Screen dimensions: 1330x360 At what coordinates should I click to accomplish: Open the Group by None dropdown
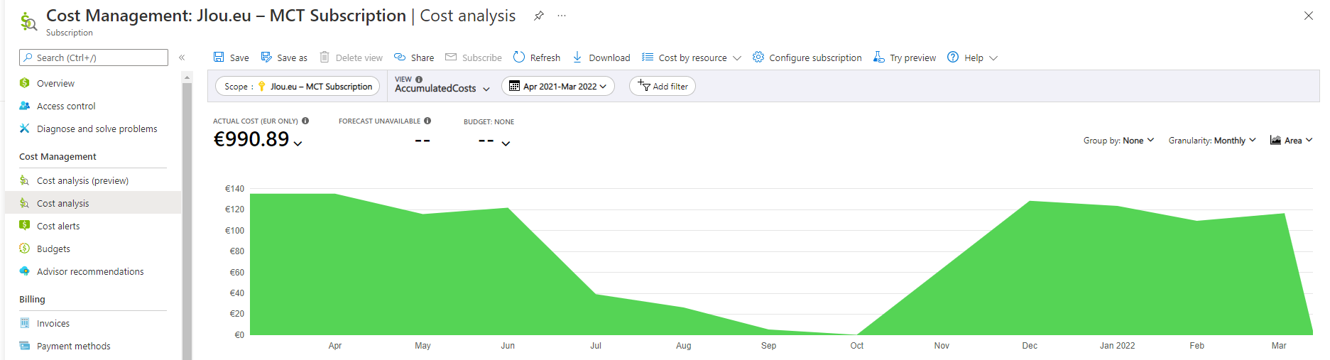[x=1118, y=141]
